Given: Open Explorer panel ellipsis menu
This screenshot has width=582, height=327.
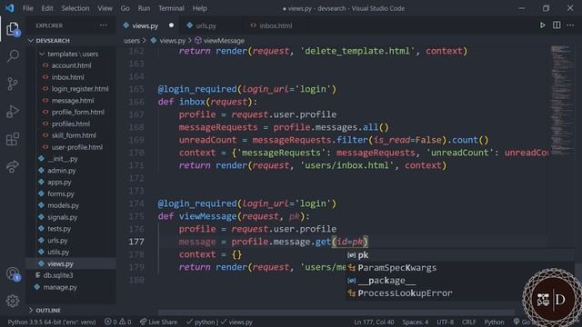Looking at the screenshot, I should coord(103,25).
